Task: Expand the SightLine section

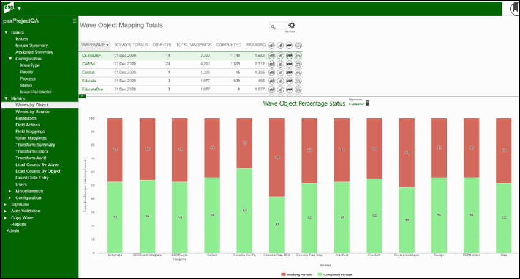Action: point(6,205)
